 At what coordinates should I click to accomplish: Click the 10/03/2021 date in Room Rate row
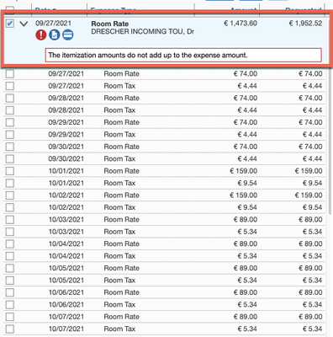pos(66,219)
